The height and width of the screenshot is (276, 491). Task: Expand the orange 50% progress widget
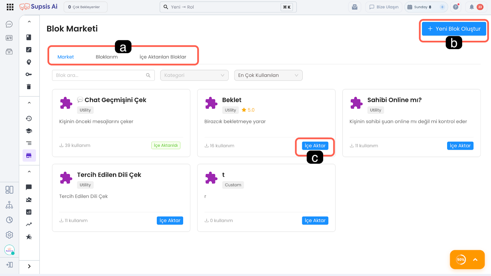[x=475, y=259]
